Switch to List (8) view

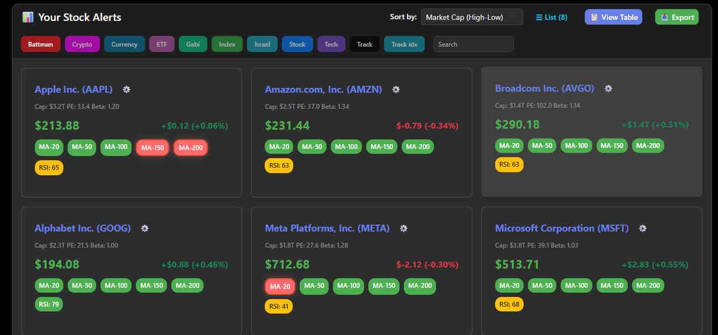tap(552, 17)
